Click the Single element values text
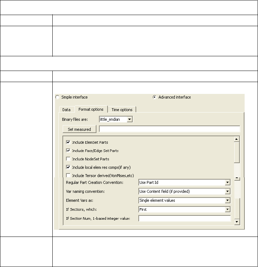Viewport: 258px width, 267px height. point(157,200)
